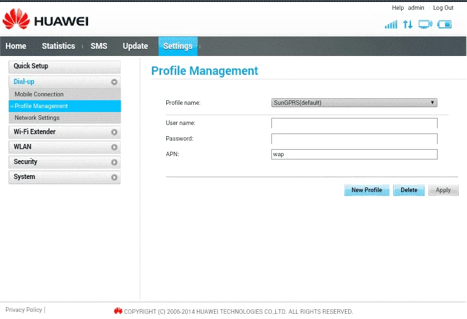Expand the Wi-Fi Extender section arrow
467x319 pixels.
pos(114,132)
